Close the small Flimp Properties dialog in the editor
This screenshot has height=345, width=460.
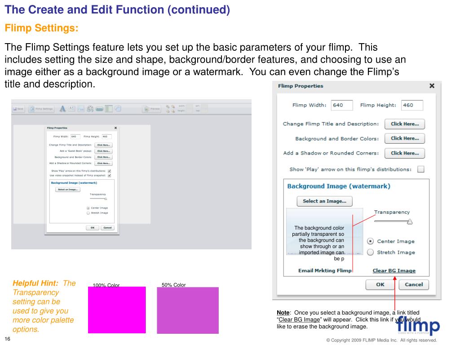(x=115, y=128)
